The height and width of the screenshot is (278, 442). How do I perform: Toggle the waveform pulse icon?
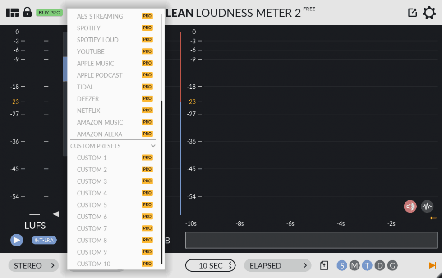point(427,206)
